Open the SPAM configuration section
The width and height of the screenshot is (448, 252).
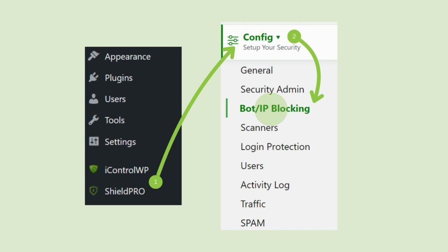pyautogui.click(x=252, y=223)
